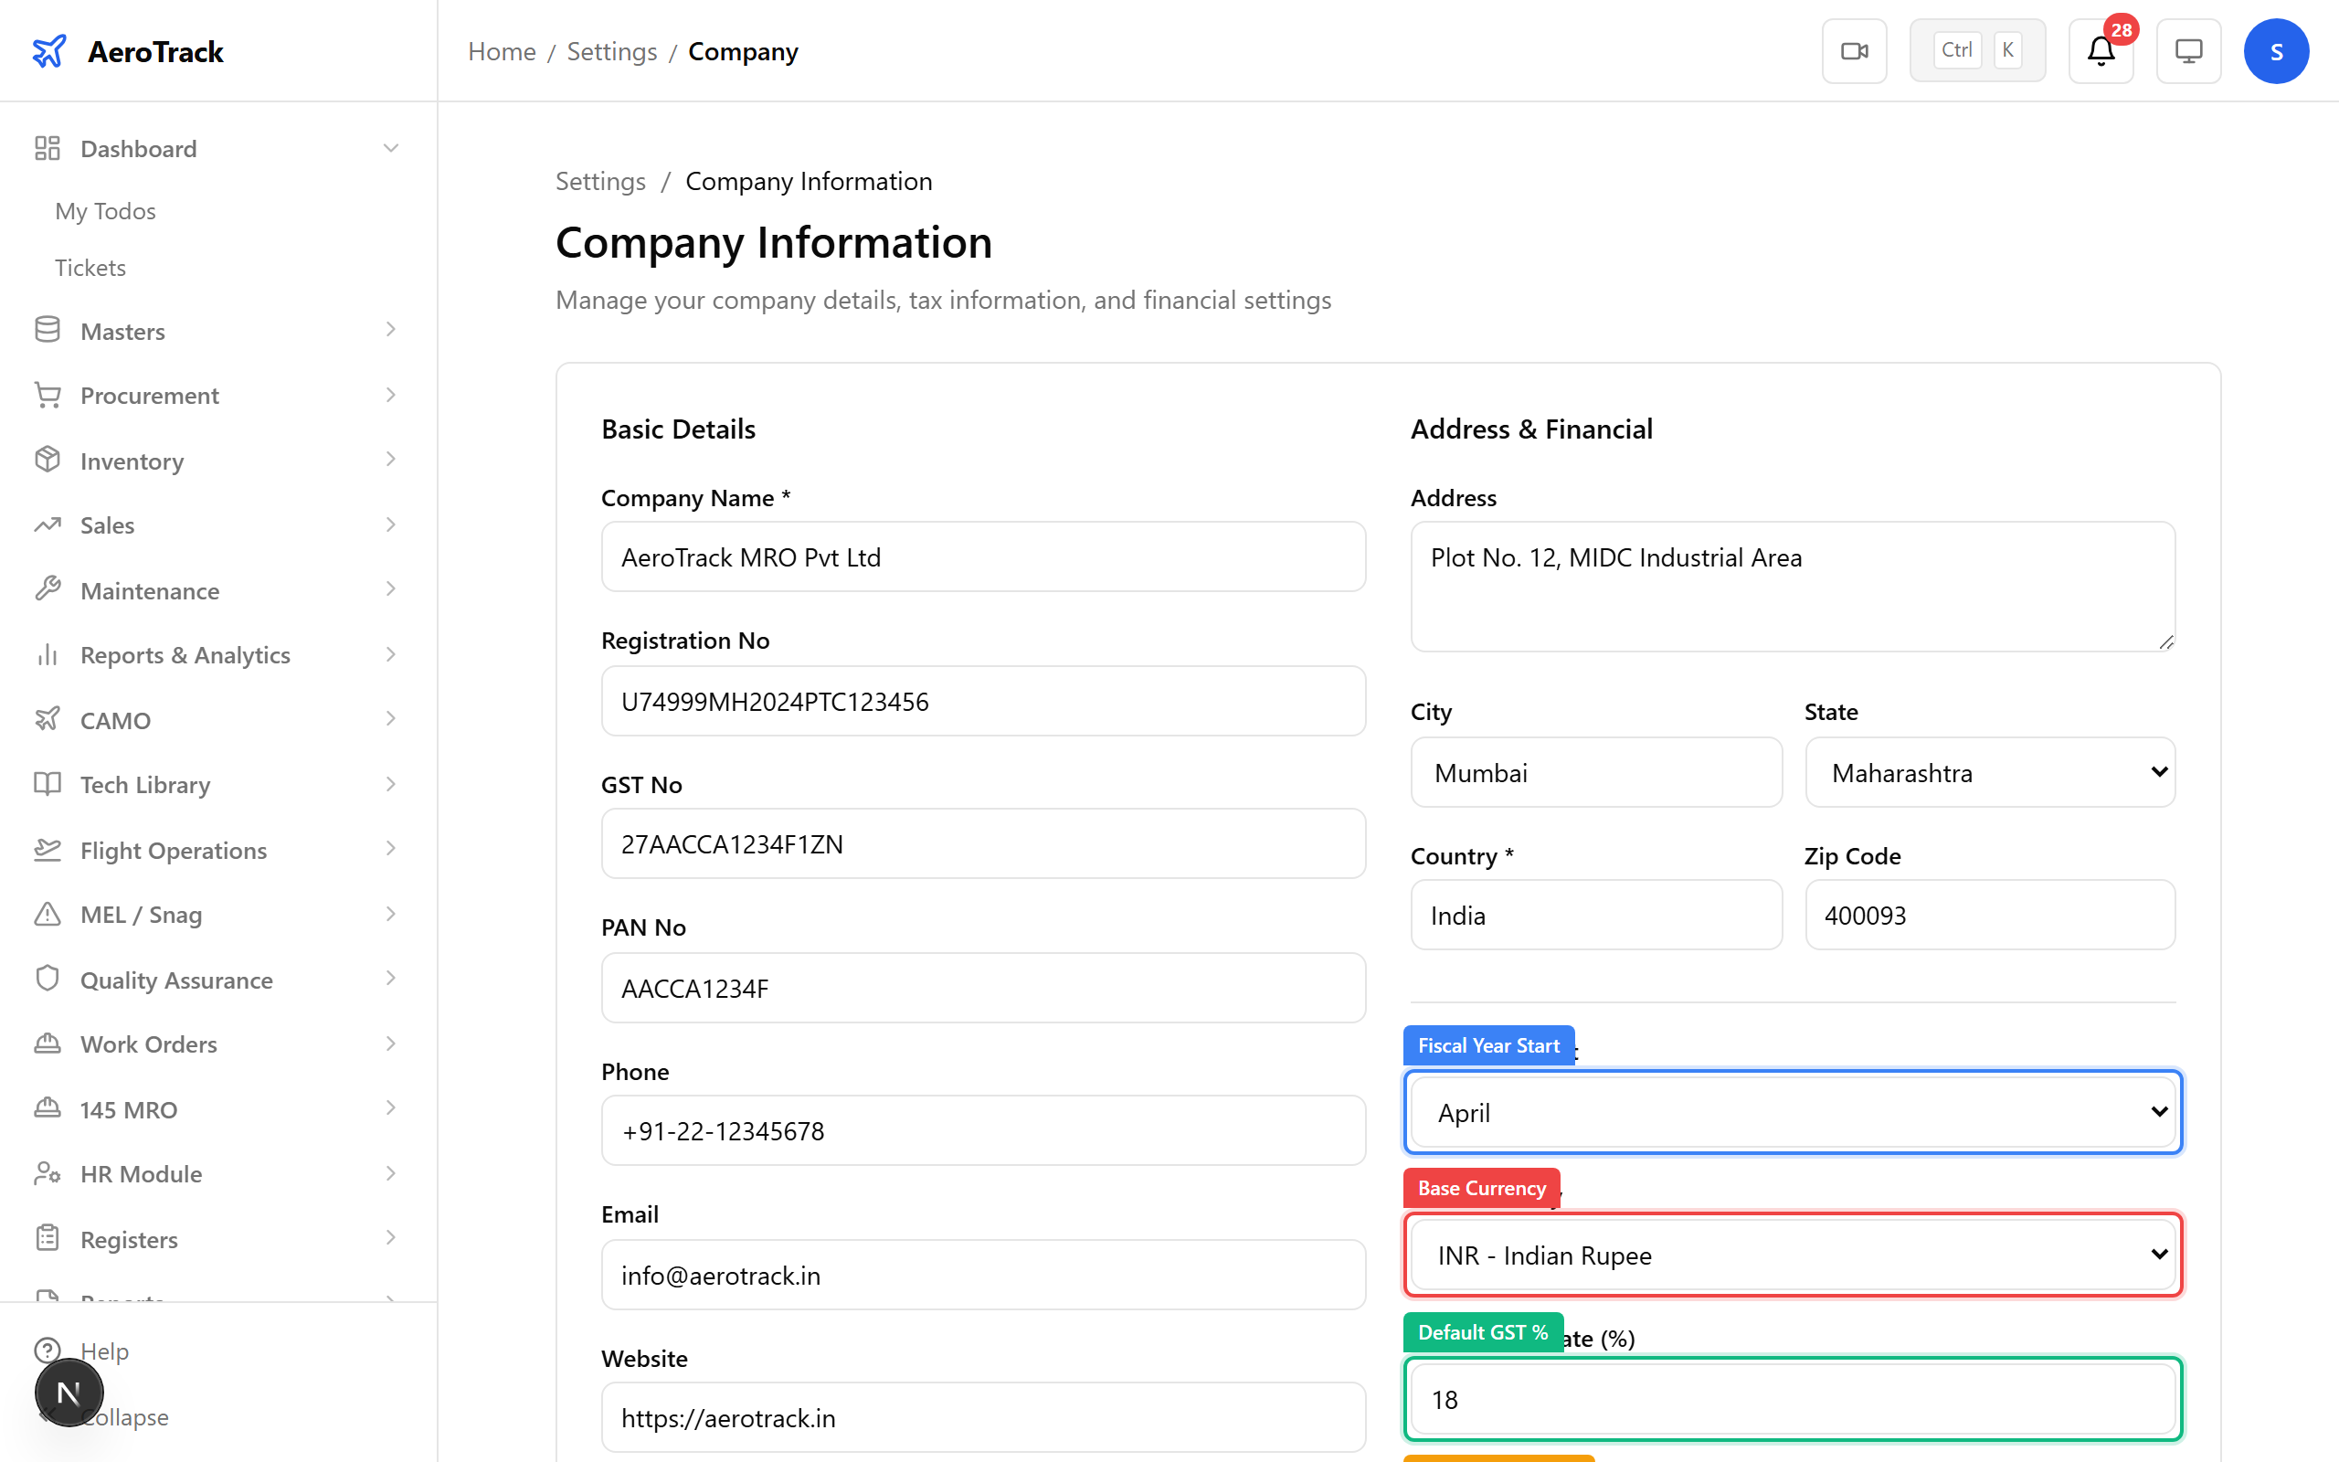The image size is (2339, 1462).
Task: Select the CAMO airplane icon
Action: pyautogui.click(x=48, y=719)
